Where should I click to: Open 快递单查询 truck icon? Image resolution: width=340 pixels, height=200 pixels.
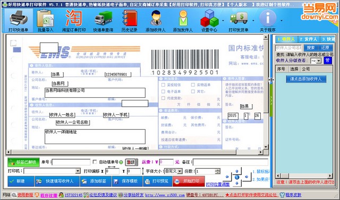pos(103,21)
